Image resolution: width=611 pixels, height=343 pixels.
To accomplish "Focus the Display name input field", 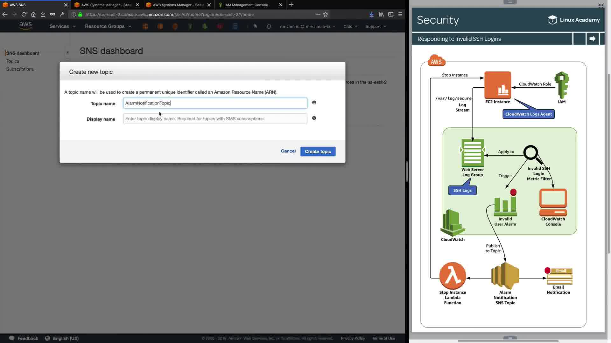I will tap(215, 118).
